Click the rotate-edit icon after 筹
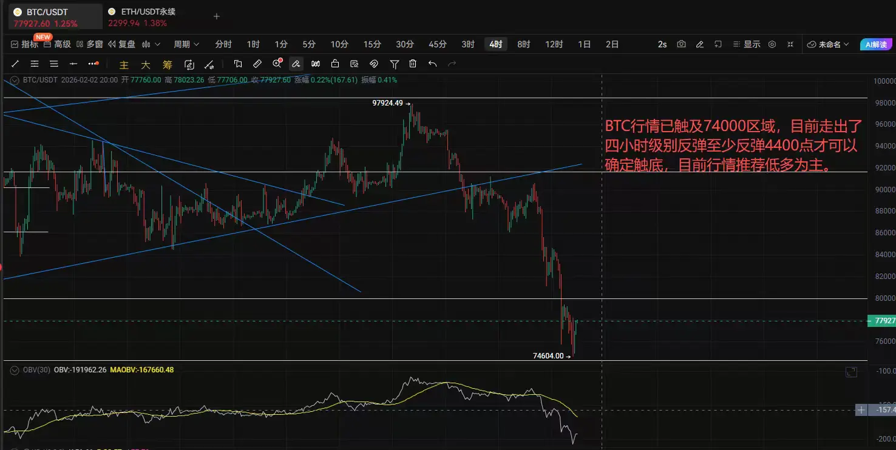Screen dimensions: 896x450 click(189, 64)
